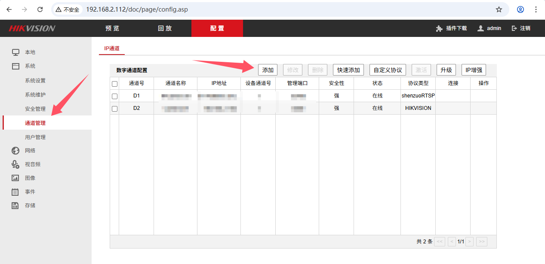Click the calendar icon beside 事件
Viewport: 545px width, 264px height.
coord(15,192)
